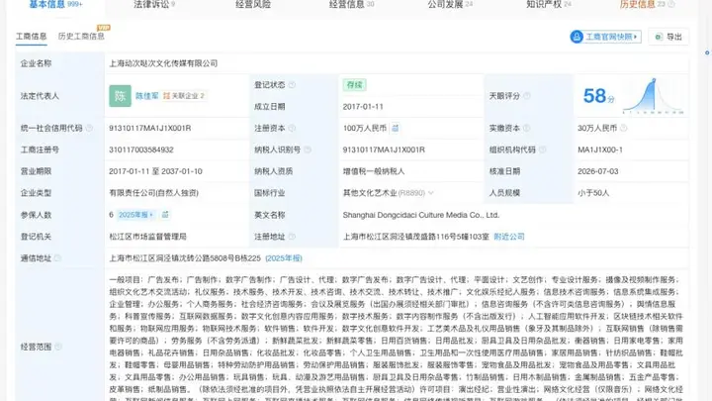Viewport: 712px width, 401px height.
Task: Click help icon beside 通信地址
Action: pyautogui.click(x=57, y=258)
